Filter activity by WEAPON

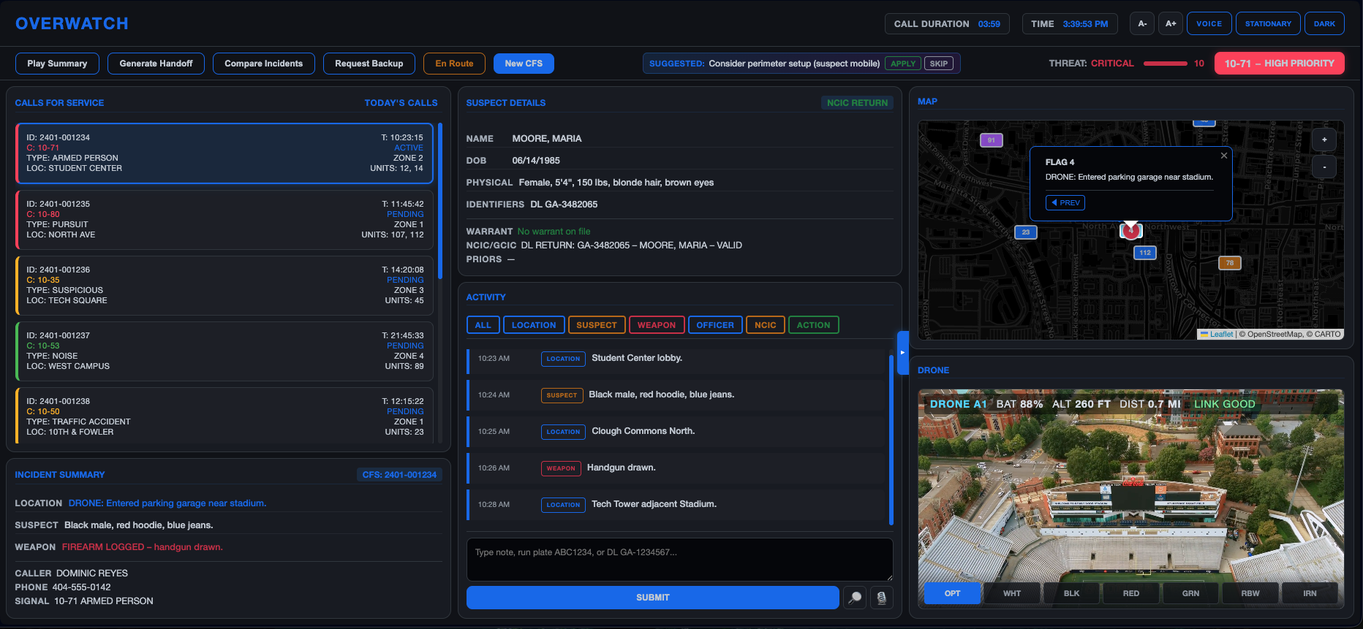coord(657,325)
